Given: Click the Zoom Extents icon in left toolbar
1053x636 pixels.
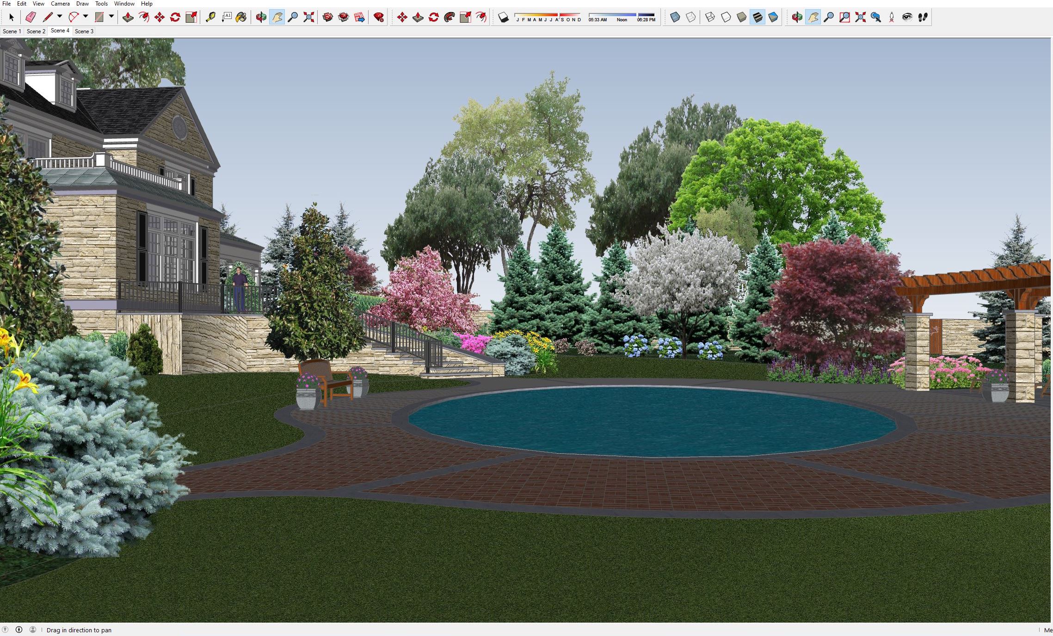Looking at the screenshot, I should pyautogui.click(x=308, y=18).
